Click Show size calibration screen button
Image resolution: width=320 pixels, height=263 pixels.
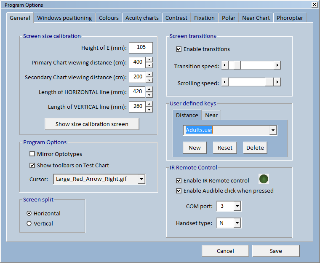coord(92,124)
